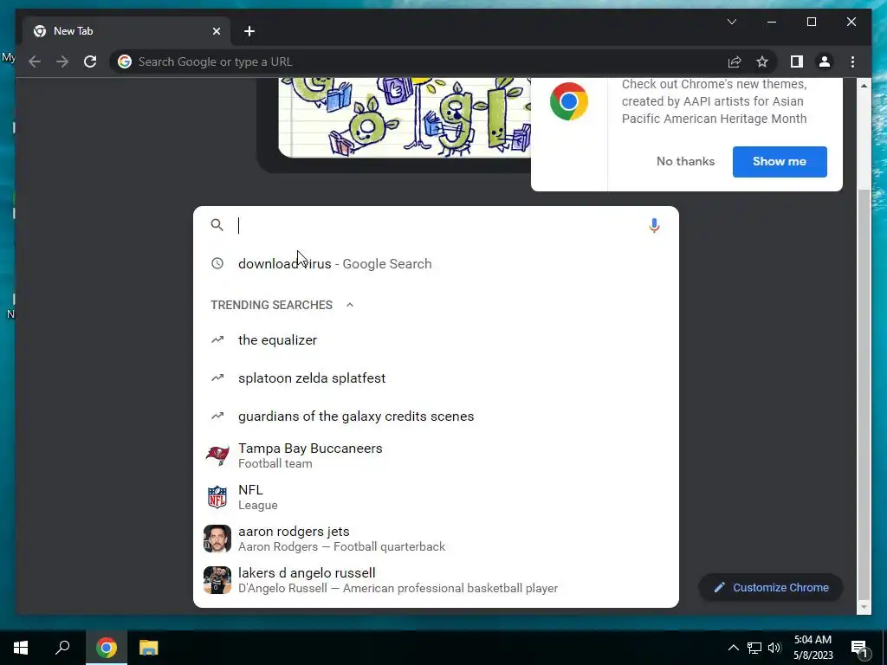Image resolution: width=887 pixels, height=665 pixels.
Task: Click the Customize Chrome button
Action: click(x=771, y=588)
